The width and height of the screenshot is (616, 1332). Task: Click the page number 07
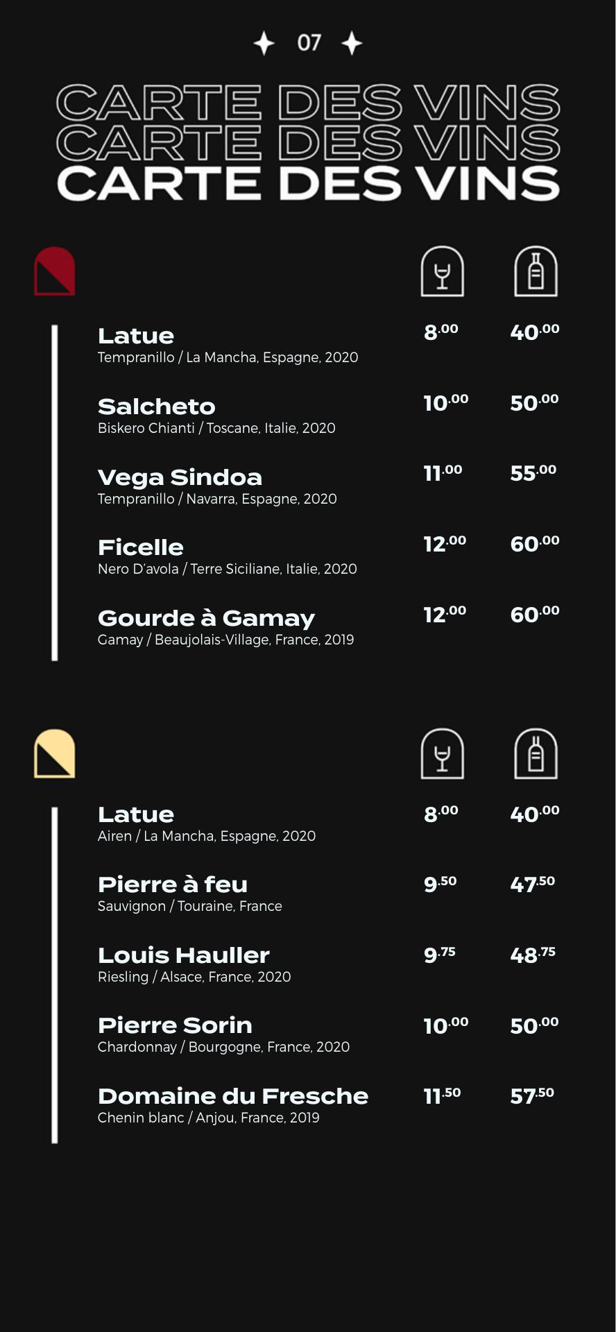309,43
